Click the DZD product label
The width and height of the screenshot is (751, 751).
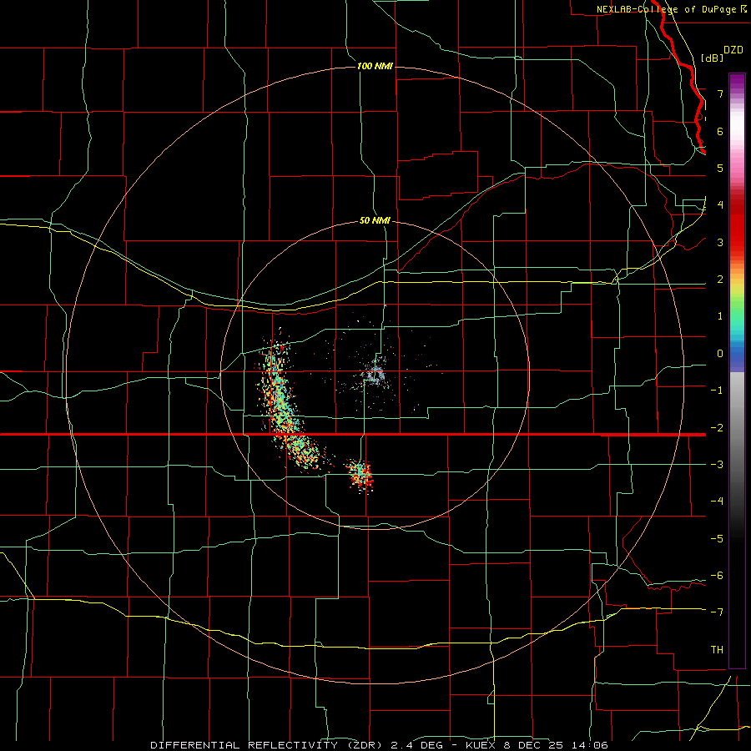point(733,50)
